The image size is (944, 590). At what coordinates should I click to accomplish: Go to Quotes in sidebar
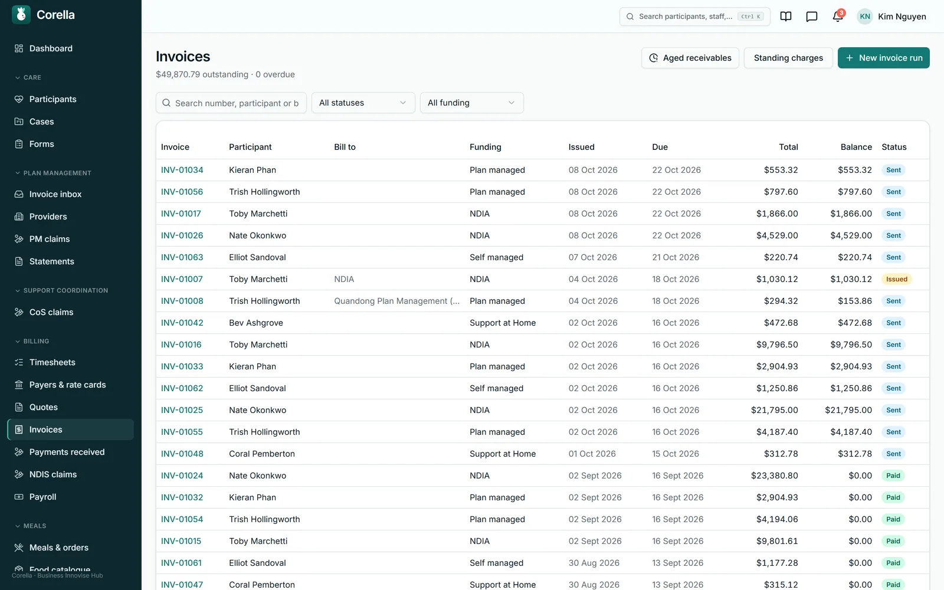click(x=70, y=407)
